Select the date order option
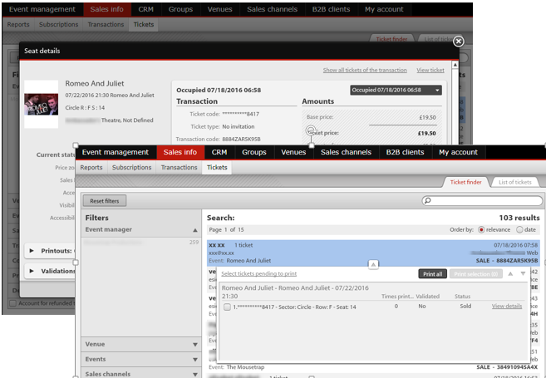 [x=519, y=230]
